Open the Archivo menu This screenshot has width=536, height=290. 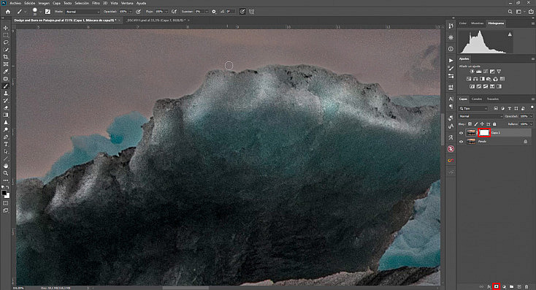pyautogui.click(x=15, y=3)
